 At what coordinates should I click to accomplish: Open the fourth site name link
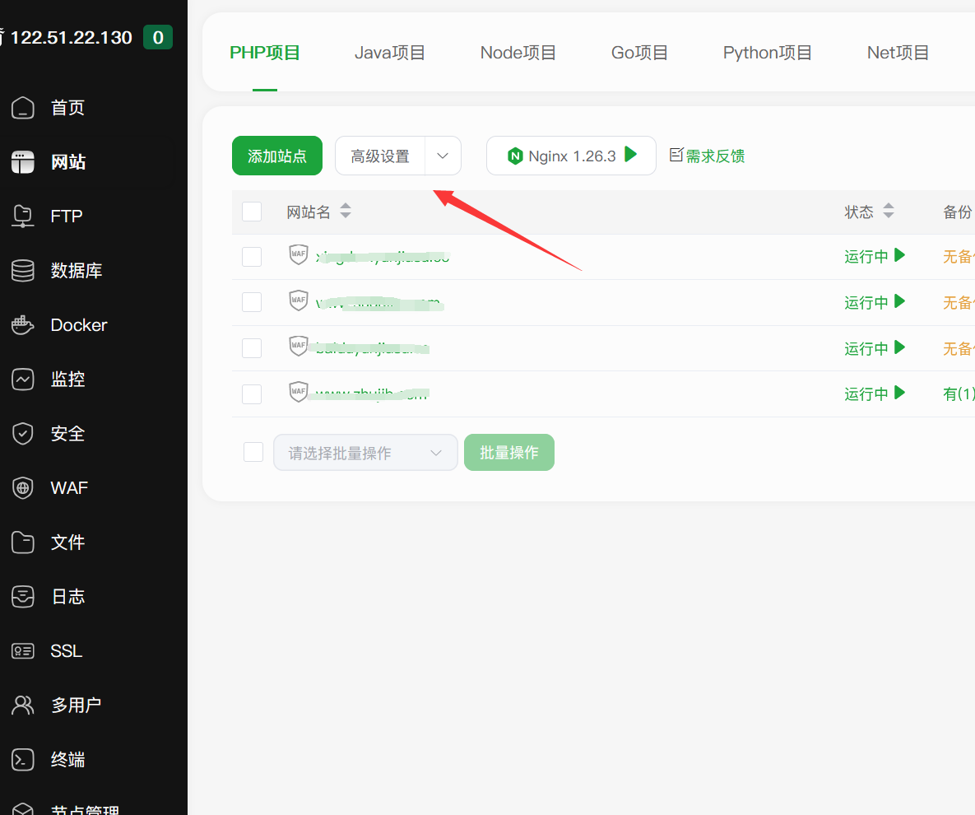(372, 394)
